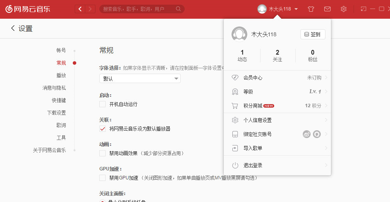
Task: Select 播放 in settings sidebar
Action: tap(61, 75)
